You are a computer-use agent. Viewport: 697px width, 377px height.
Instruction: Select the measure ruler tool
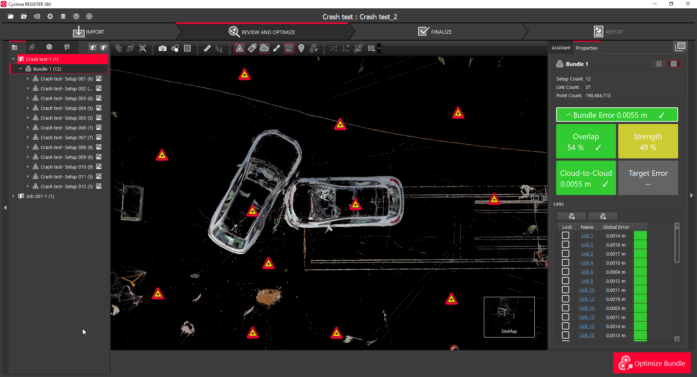[x=207, y=48]
